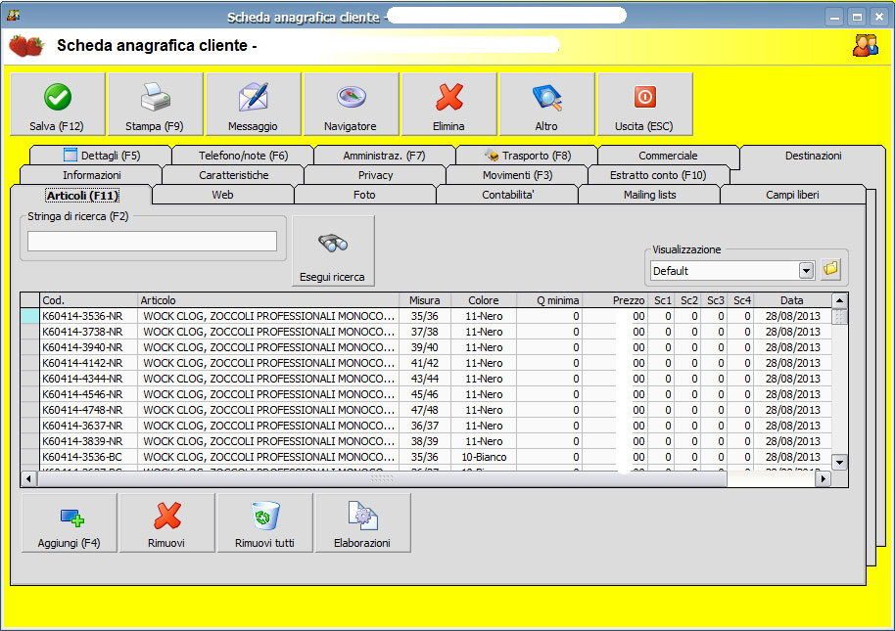
Task: Open the Navigatore compass button
Action: [351, 104]
